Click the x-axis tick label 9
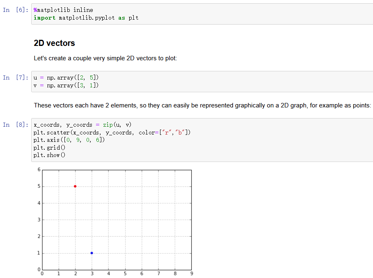The width and height of the screenshot is (373, 278). click(192, 273)
